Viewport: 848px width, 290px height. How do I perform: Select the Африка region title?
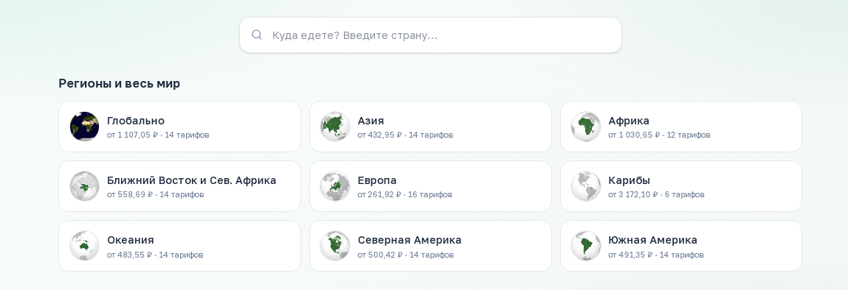point(628,121)
